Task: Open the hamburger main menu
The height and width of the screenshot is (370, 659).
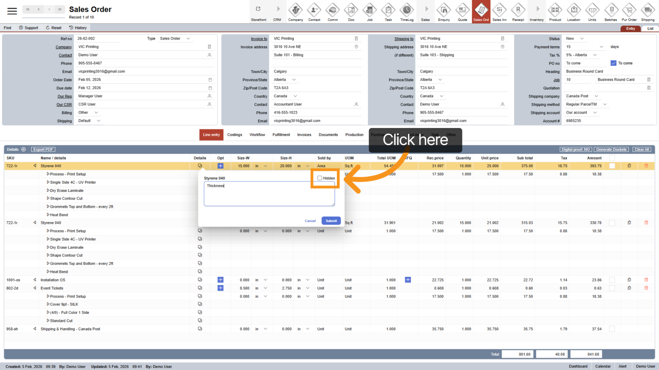Action: tap(12, 11)
